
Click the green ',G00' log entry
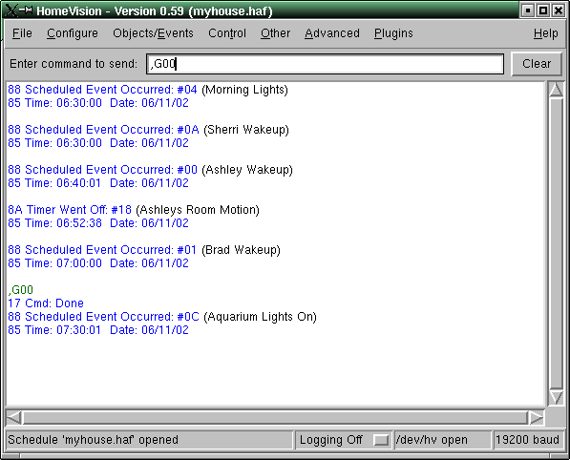(x=21, y=290)
